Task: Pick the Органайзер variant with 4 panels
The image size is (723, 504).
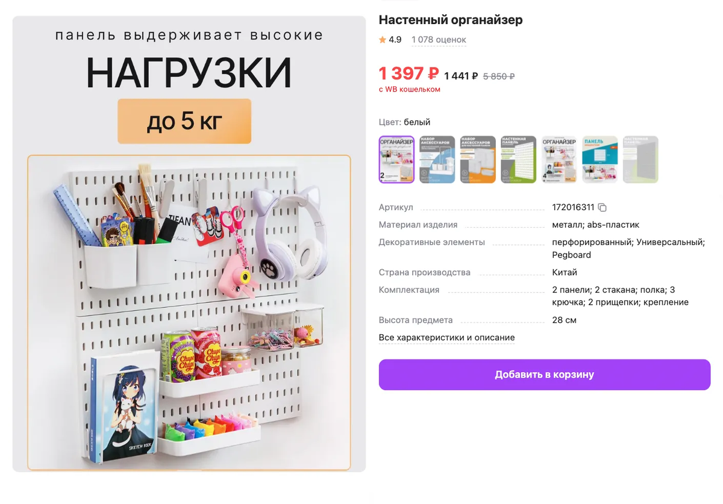Action: coord(559,160)
